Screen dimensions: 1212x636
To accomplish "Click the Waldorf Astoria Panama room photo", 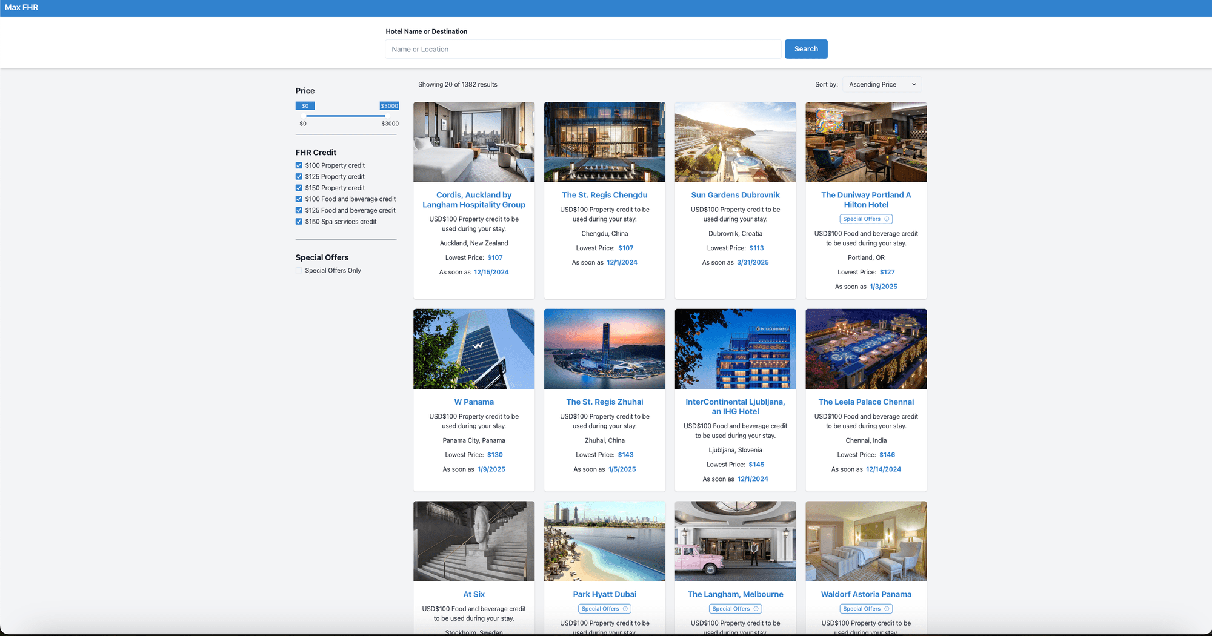I will click(866, 542).
